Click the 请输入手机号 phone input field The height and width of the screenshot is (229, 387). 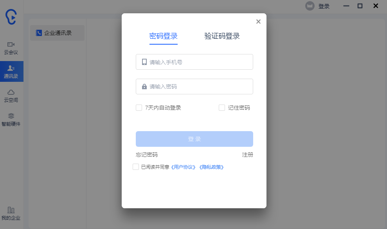[x=194, y=62]
